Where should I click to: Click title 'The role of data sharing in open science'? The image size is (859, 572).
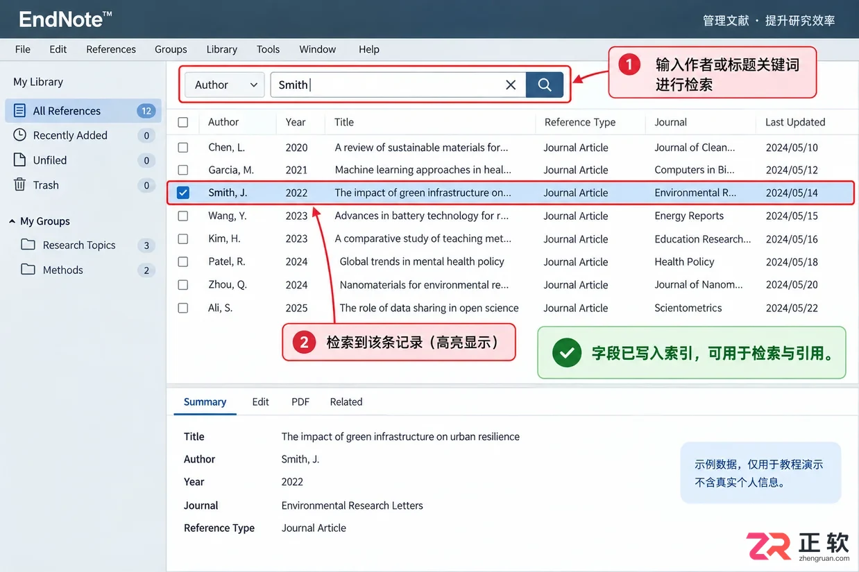429,308
